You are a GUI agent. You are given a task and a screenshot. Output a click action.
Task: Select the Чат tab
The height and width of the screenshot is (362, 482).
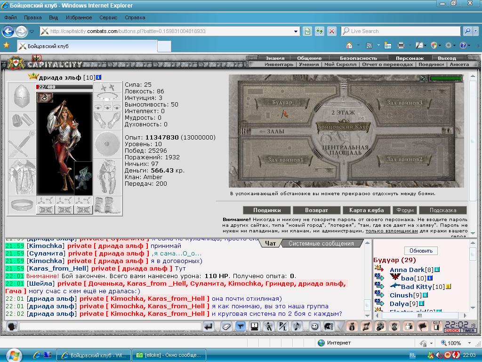click(x=270, y=244)
